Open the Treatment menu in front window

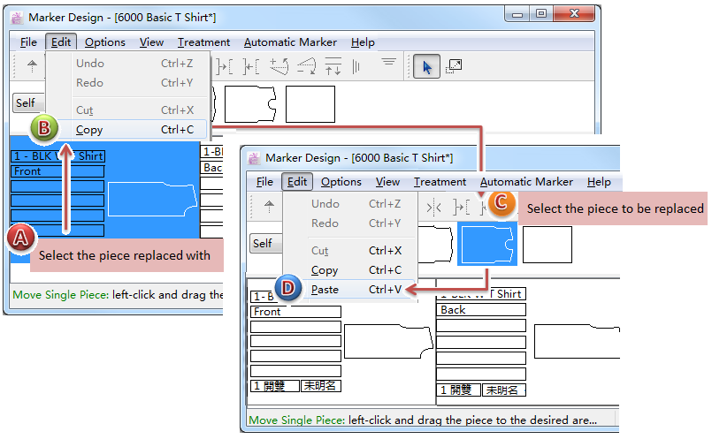(x=440, y=182)
